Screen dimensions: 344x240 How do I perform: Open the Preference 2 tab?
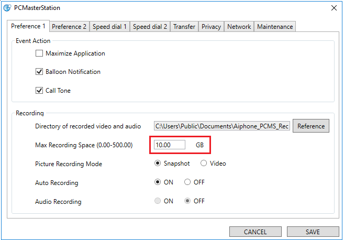click(x=69, y=27)
